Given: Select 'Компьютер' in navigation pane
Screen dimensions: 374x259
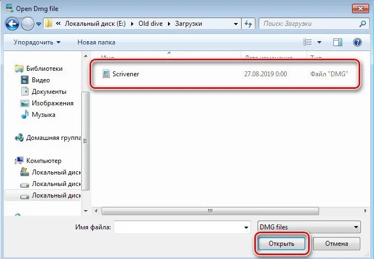Looking at the screenshot, I should pyautogui.click(x=38, y=161).
